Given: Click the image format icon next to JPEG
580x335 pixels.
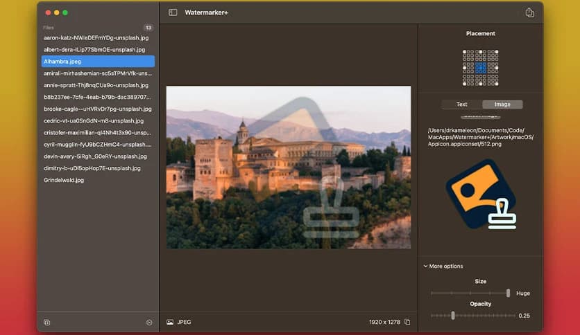Looking at the screenshot, I should point(170,323).
